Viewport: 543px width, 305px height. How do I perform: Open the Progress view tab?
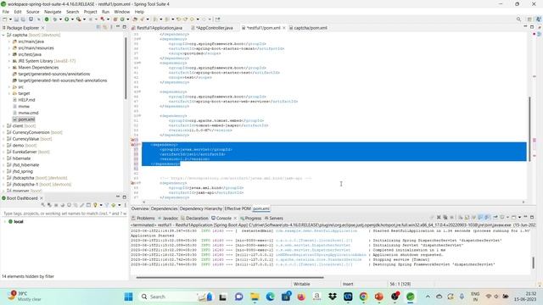[251, 219]
